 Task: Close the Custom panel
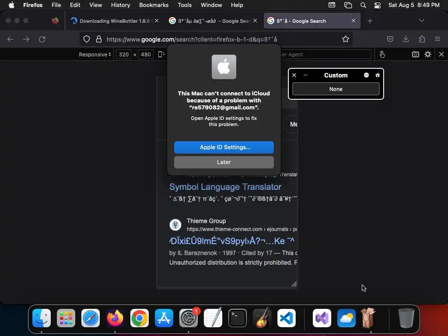point(294,75)
